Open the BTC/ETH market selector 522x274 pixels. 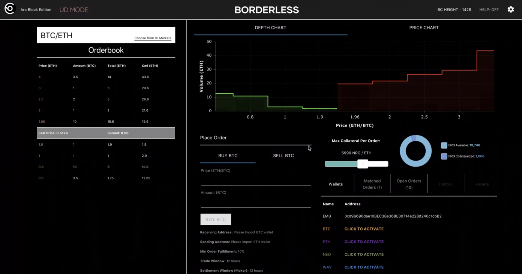click(106, 35)
